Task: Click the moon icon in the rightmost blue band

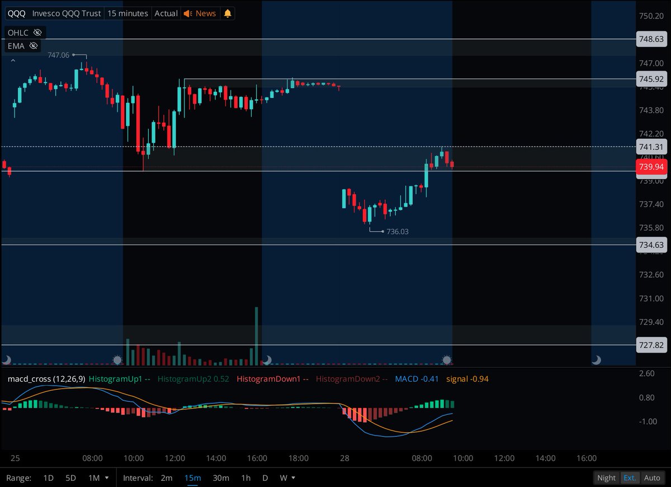Action: pyautogui.click(x=596, y=359)
